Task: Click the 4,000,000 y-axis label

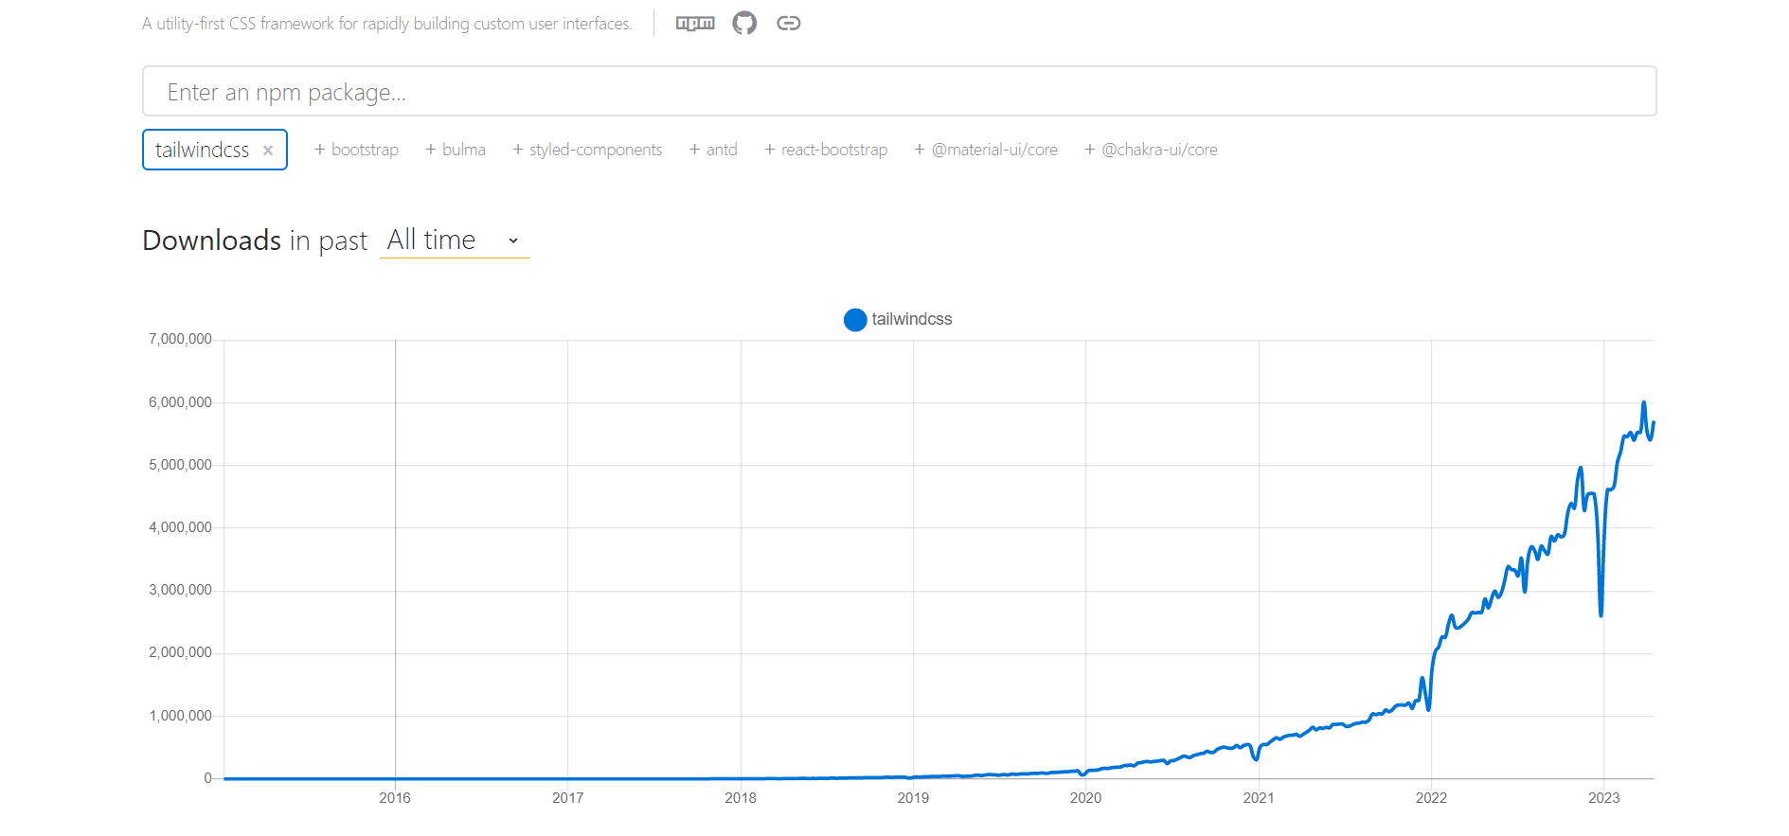Action: [180, 527]
